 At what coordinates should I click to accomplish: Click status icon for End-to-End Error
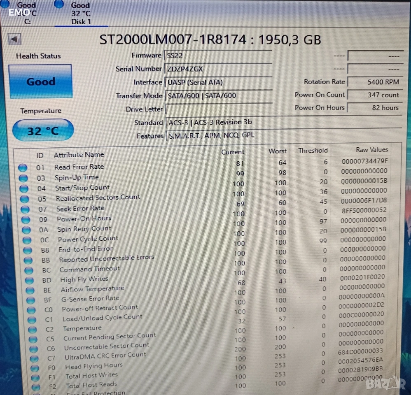28,250
